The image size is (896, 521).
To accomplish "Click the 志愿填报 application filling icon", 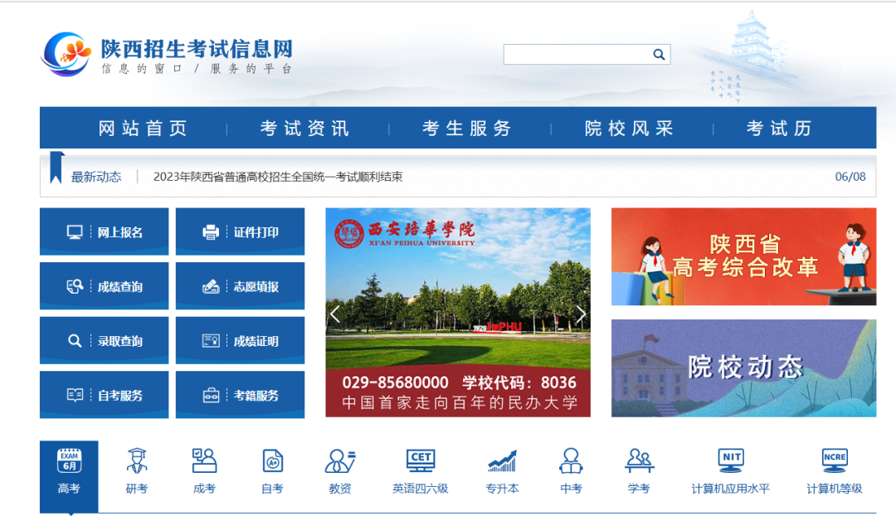I will [x=240, y=285].
